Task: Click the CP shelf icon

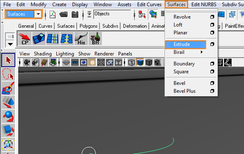Action: 25,39
